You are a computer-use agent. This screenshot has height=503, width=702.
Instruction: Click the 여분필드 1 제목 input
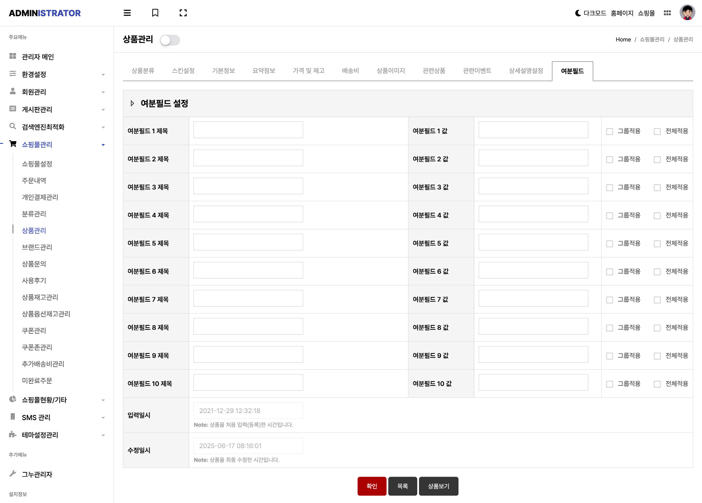pyautogui.click(x=248, y=130)
